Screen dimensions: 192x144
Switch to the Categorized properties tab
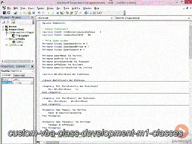click(x=19, y=76)
